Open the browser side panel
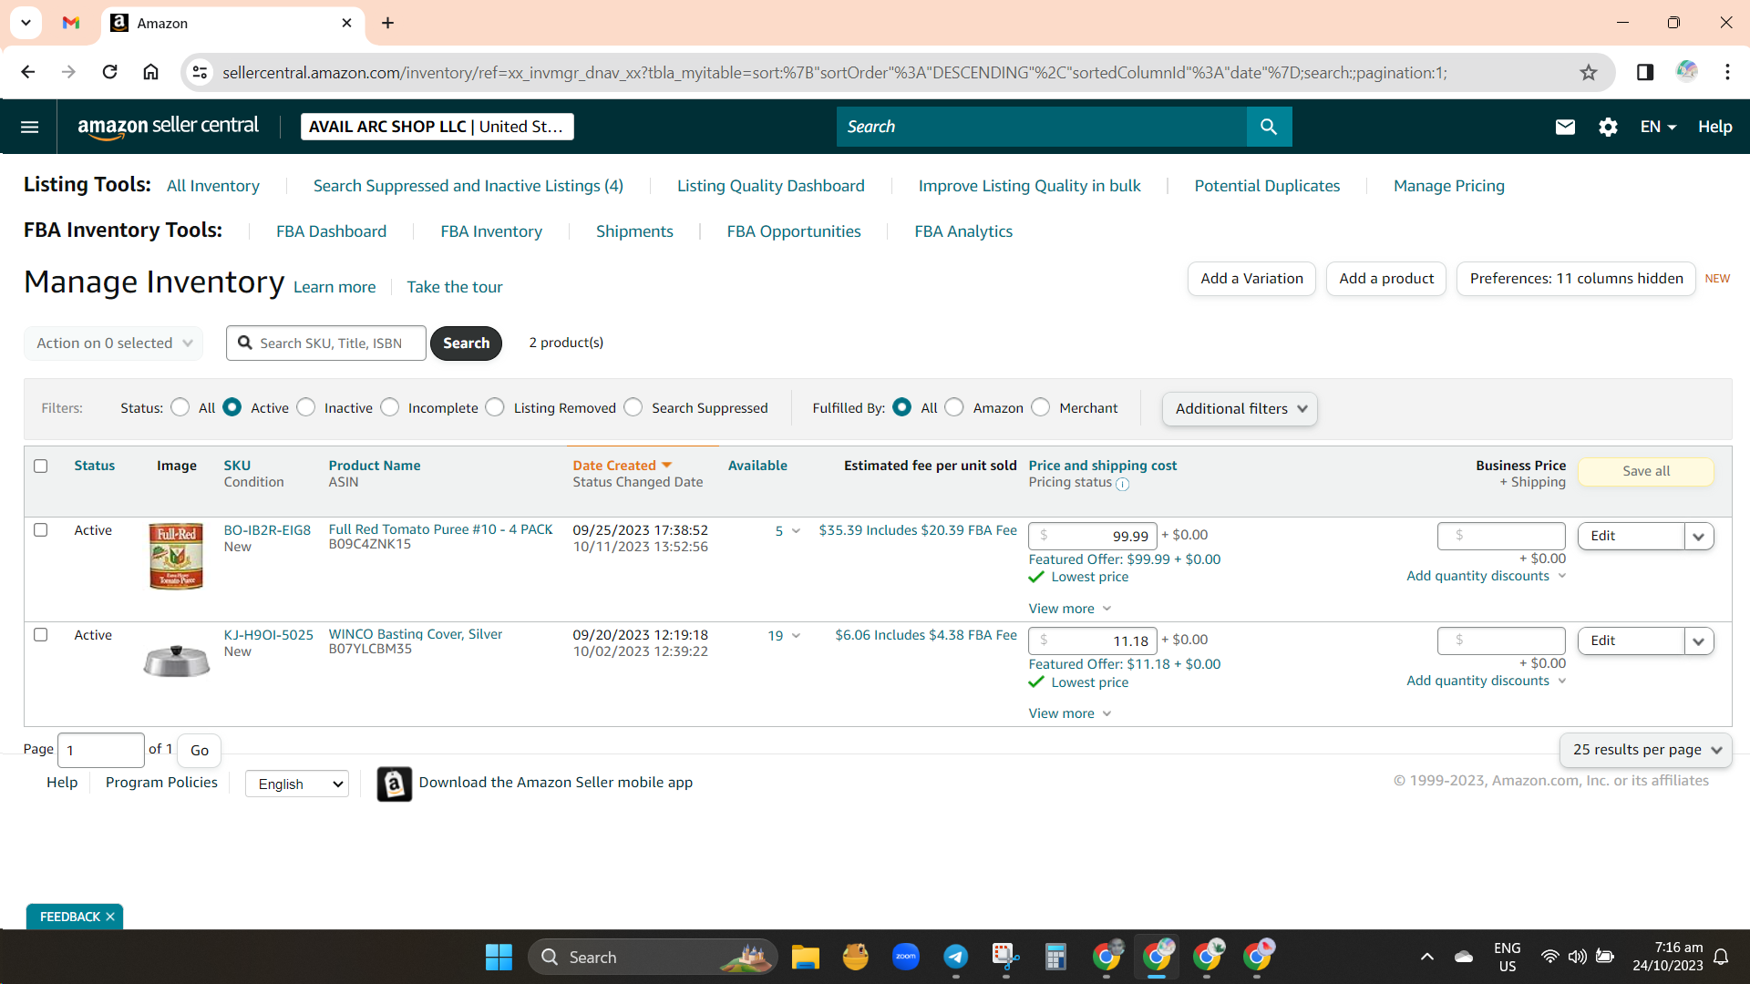This screenshot has height=984, width=1750. [x=1645, y=72]
